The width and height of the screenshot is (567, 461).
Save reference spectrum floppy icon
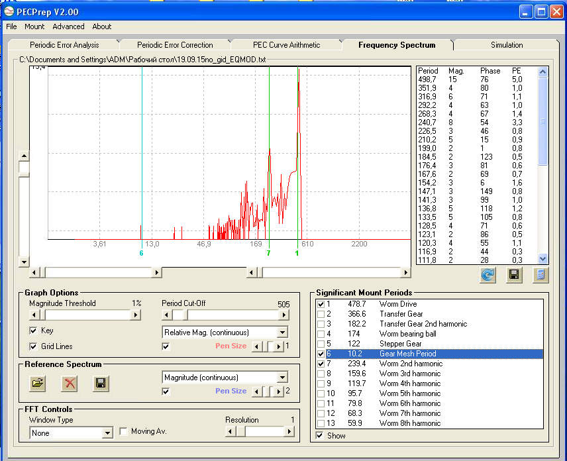click(101, 384)
